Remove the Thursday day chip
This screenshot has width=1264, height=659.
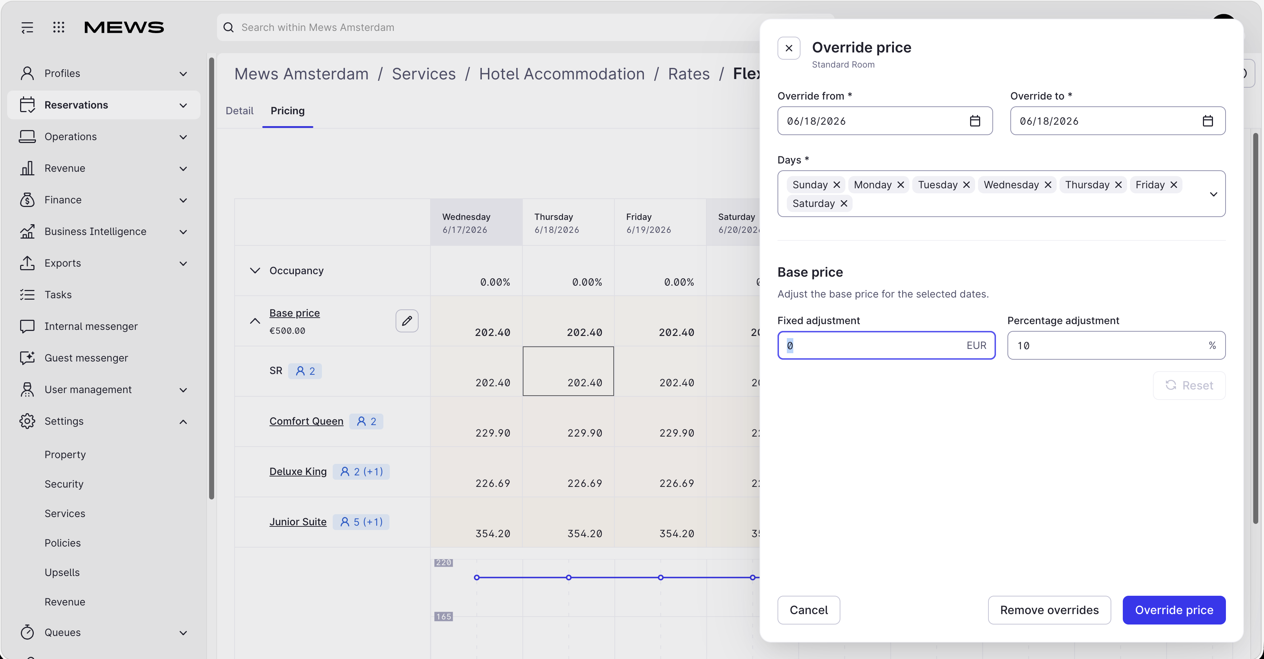(1119, 184)
